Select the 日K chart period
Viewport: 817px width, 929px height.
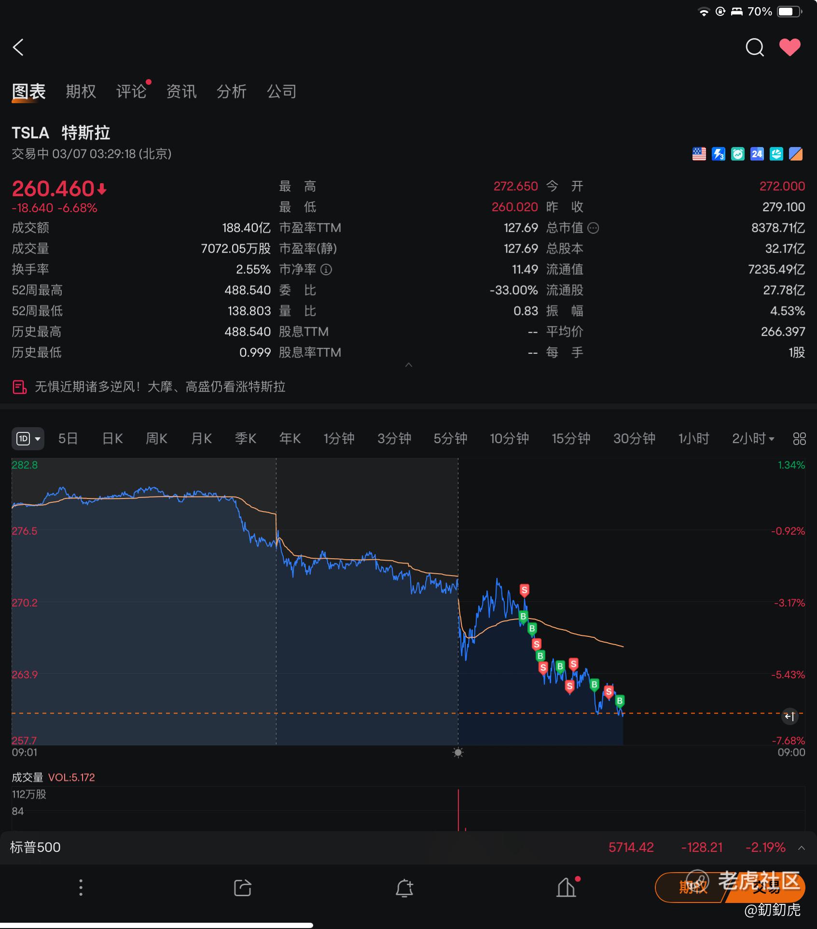pyautogui.click(x=112, y=439)
